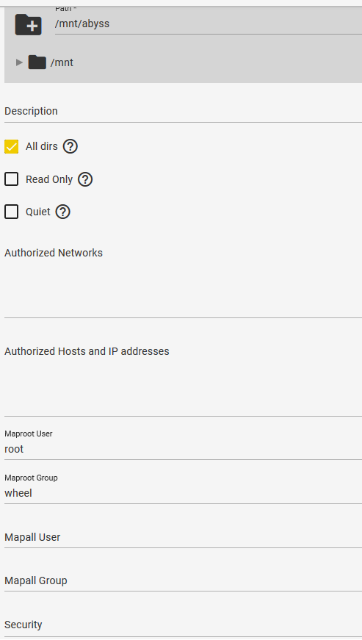Screen dimensions: 362x640
Task: Show help for the Read Only option
Action: point(85,179)
